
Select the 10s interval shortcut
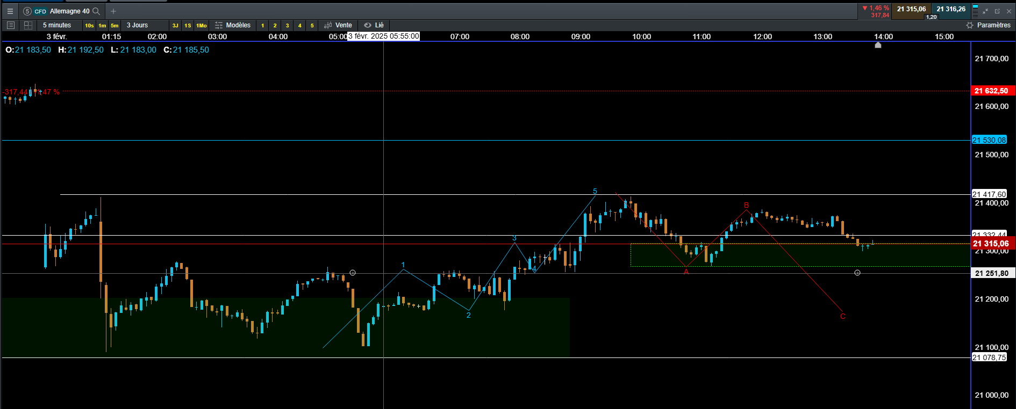click(89, 25)
